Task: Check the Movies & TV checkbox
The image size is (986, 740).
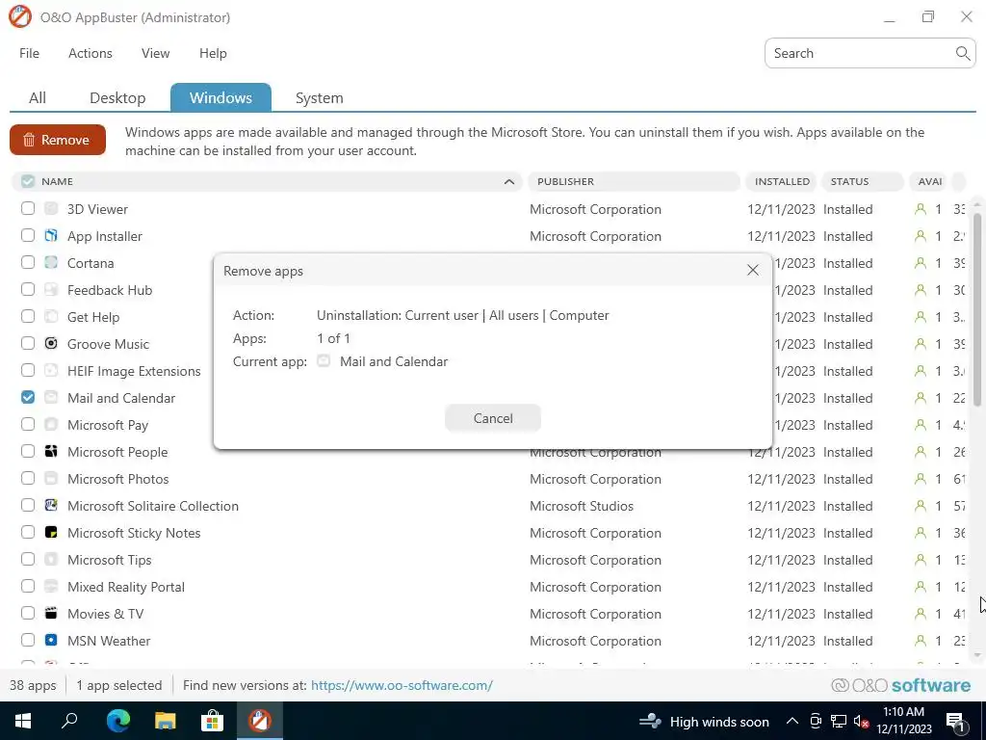Action: coord(28,613)
